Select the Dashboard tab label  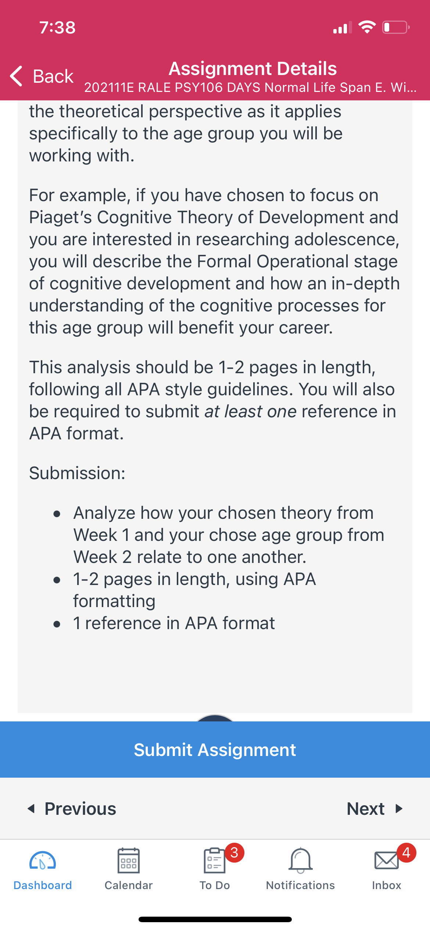coord(43,885)
